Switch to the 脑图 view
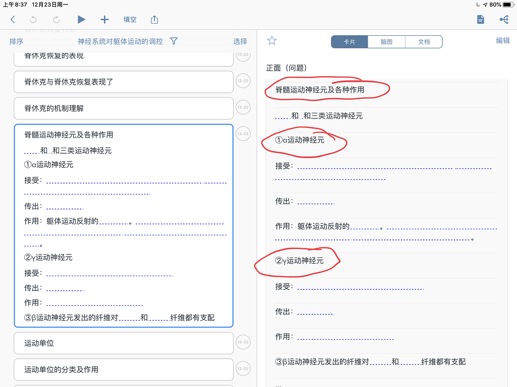The height and width of the screenshot is (387, 517). pos(386,41)
